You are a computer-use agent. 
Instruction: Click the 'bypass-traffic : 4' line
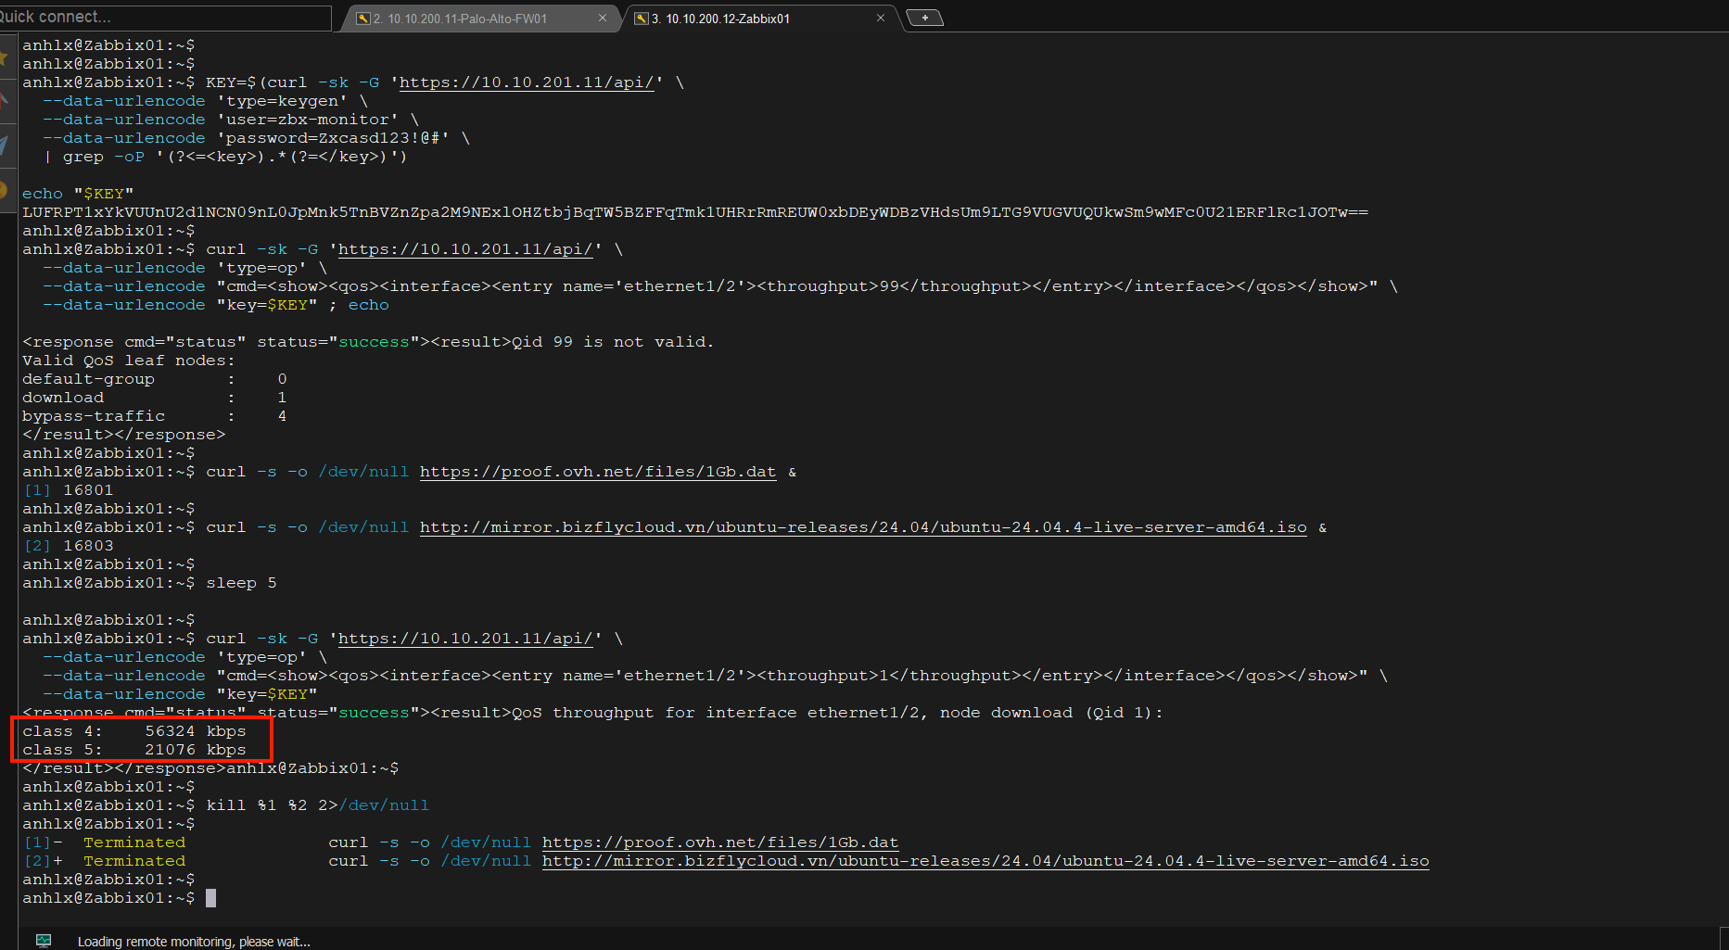tap(155, 416)
